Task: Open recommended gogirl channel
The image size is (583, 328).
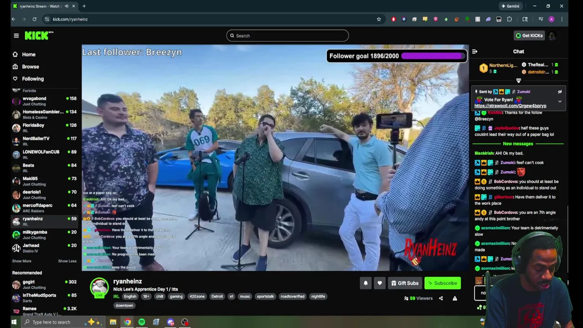Action: pos(45,285)
